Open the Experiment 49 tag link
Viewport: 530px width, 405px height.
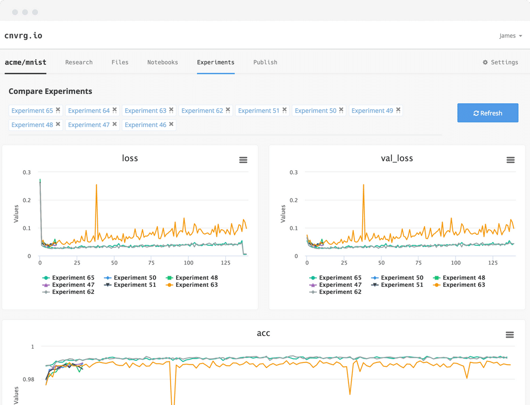tap(372, 111)
